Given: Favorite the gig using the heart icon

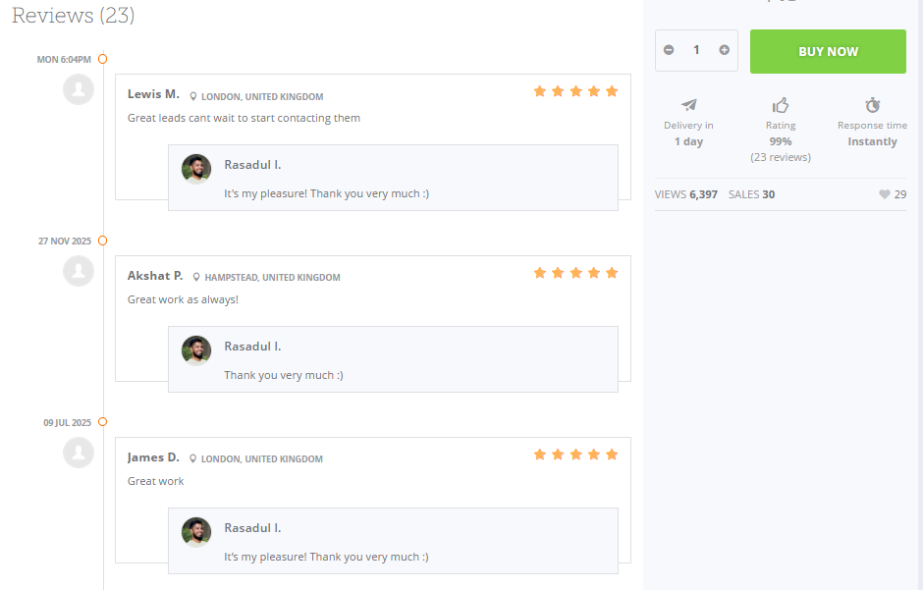Looking at the screenshot, I should 885,194.
